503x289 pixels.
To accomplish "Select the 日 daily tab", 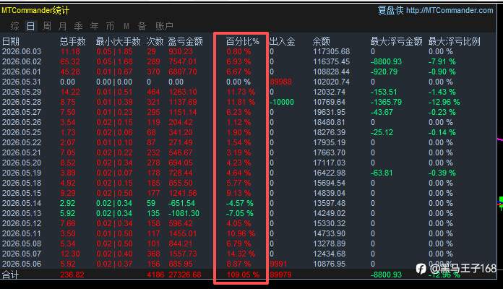I will (30, 26).
